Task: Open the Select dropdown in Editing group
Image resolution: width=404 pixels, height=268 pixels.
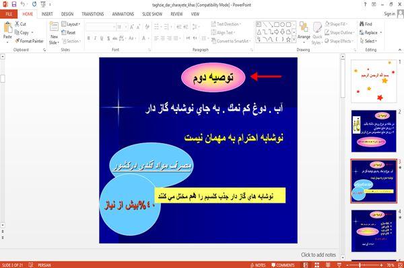Action: coord(368,41)
